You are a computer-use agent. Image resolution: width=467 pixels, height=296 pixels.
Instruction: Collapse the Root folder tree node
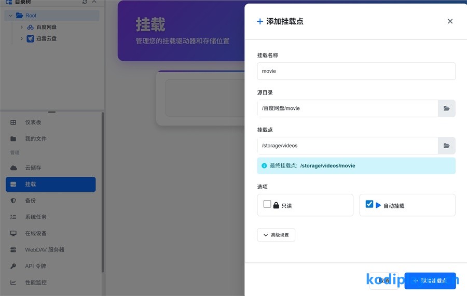coord(10,16)
